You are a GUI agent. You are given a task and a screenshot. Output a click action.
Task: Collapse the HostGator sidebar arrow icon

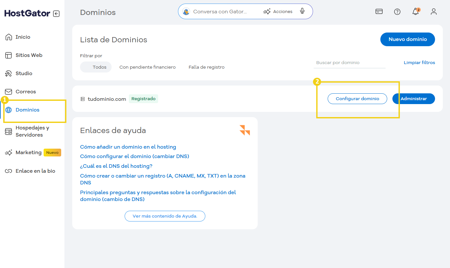56,14
